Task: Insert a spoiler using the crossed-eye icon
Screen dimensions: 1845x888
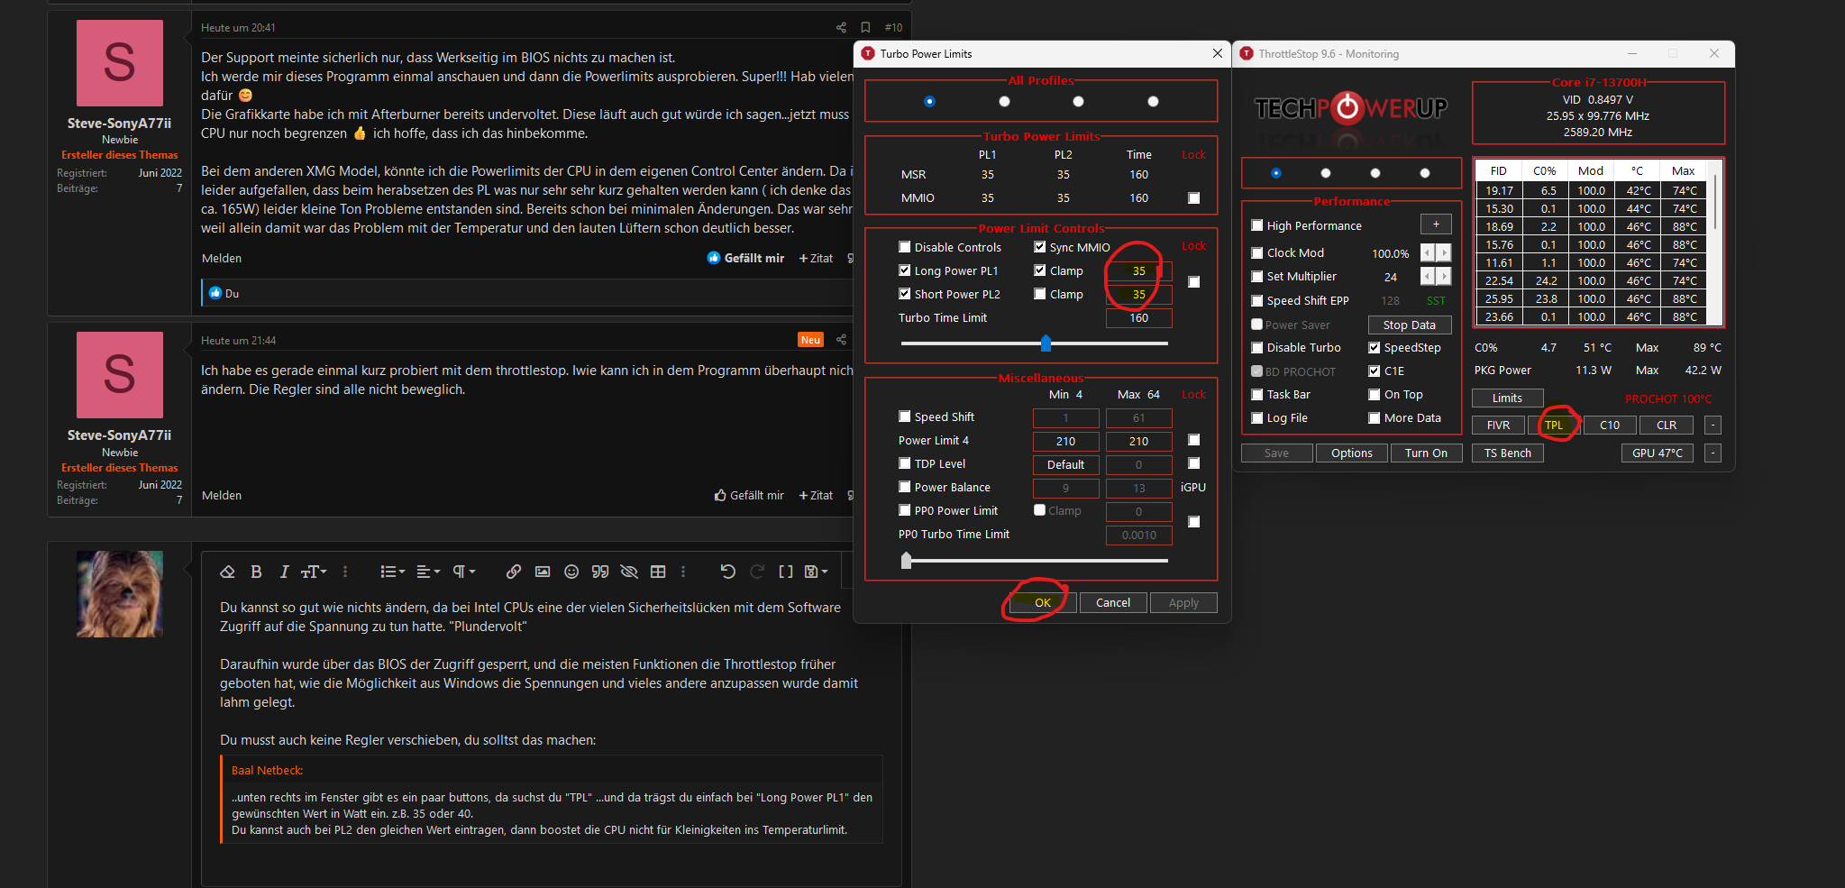Action: 629,572
